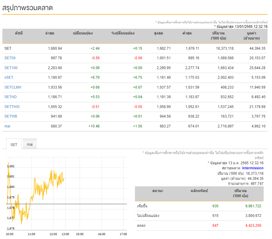Open the mai index link in table
272x239 pixels.
click(7, 126)
